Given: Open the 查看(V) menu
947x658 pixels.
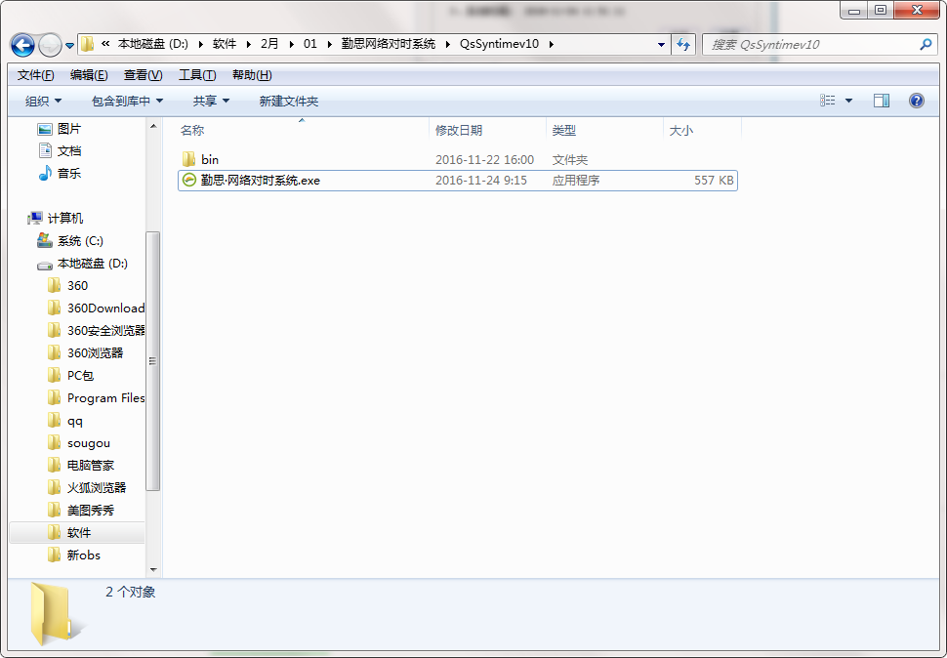Looking at the screenshot, I should click(144, 75).
